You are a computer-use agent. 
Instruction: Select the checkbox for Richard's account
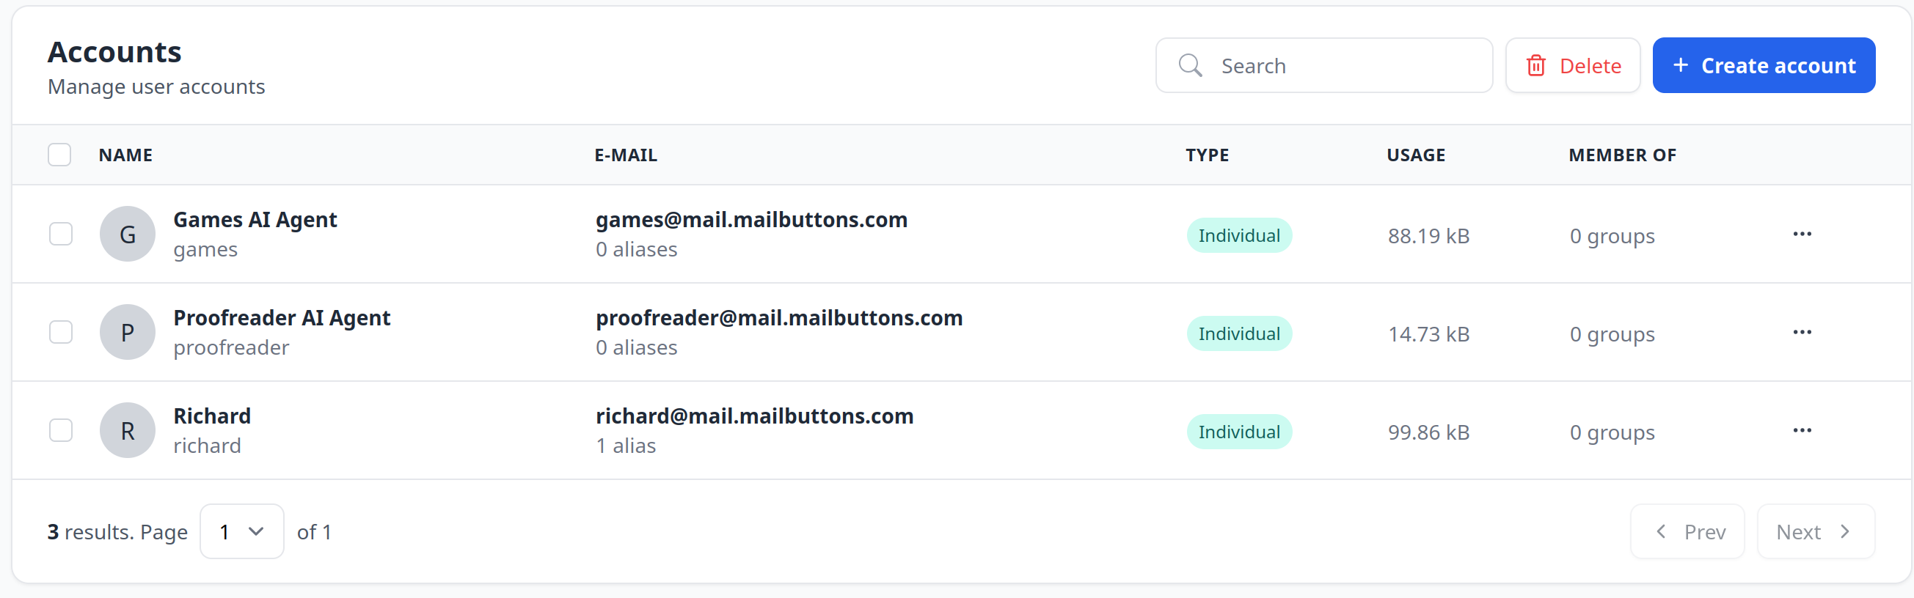point(60,430)
